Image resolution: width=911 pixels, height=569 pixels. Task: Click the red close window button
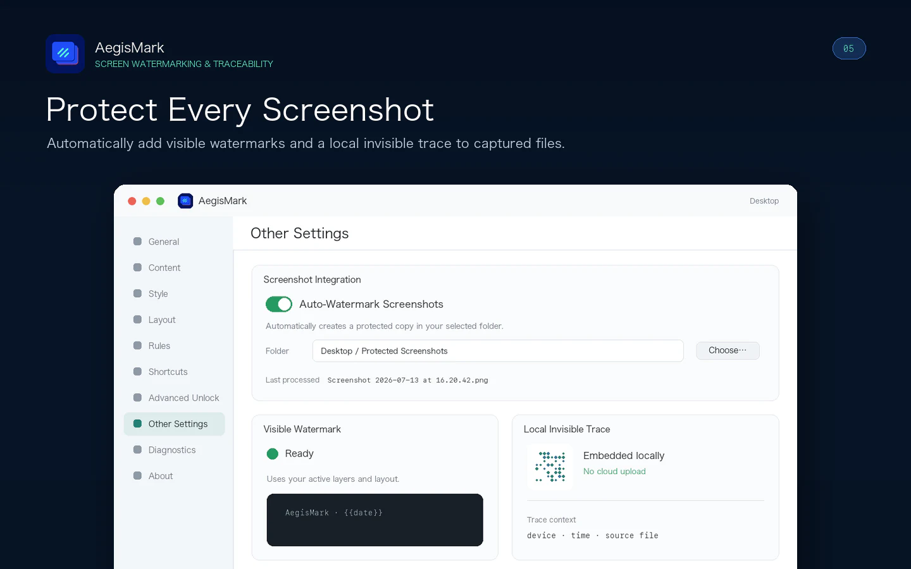132,201
